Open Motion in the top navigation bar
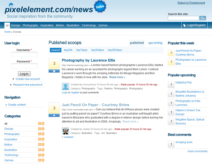Screen dimensions: 212x165 point(60,26)
